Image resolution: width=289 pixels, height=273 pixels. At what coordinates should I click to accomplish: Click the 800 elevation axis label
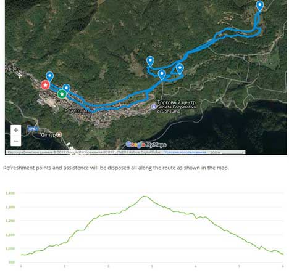point(12,262)
